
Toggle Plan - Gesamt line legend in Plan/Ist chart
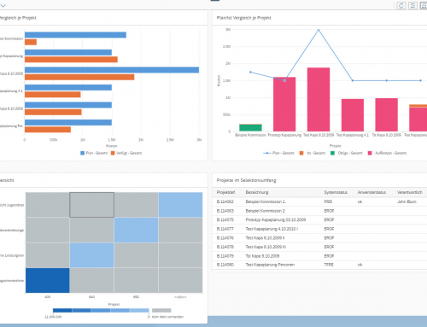pyautogui.click(x=278, y=153)
